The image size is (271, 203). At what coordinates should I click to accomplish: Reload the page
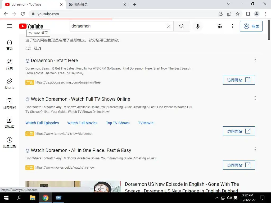(x=23, y=14)
